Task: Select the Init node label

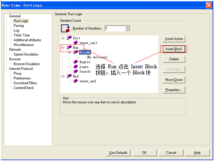Action: [76, 38]
